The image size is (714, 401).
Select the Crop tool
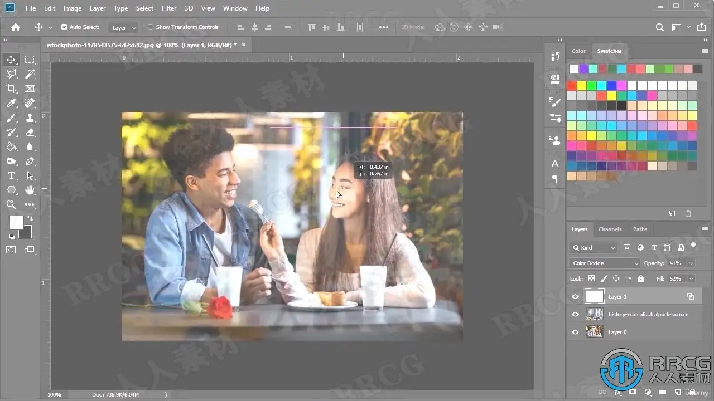tap(11, 89)
